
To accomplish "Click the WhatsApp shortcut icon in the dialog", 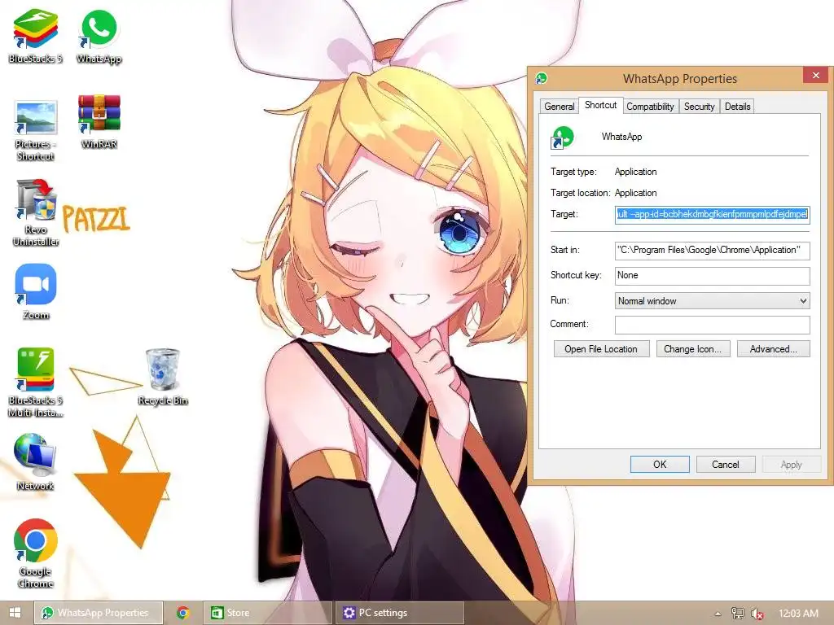I will click(x=563, y=137).
